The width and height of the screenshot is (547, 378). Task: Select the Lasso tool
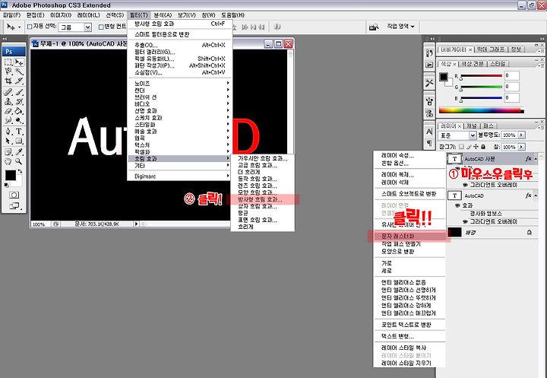(8, 71)
